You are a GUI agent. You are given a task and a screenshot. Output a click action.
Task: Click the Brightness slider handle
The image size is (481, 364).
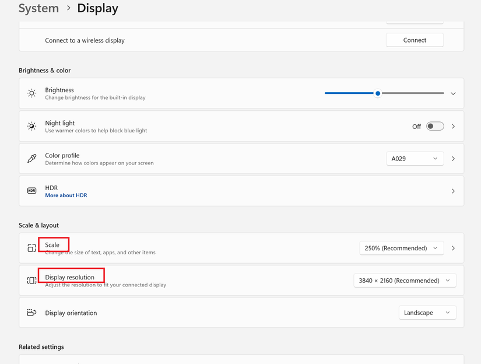[x=378, y=93]
